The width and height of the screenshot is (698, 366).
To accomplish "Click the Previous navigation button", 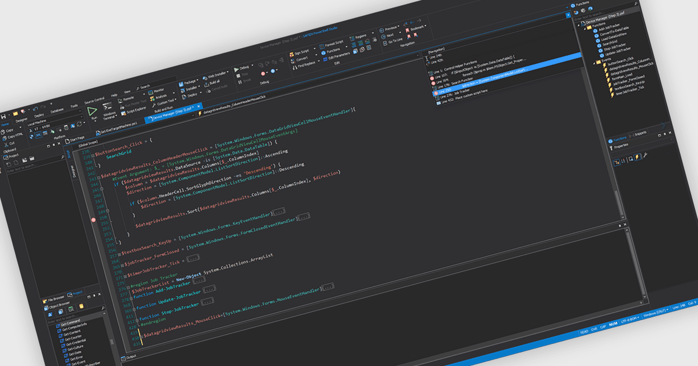I will [389, 29].
